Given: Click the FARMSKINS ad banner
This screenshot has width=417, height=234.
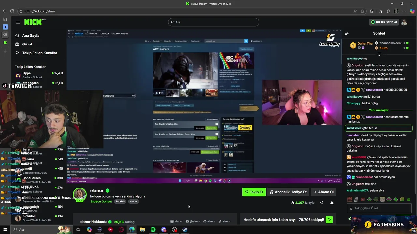Looking at the screenshot, I should (384, 225).
